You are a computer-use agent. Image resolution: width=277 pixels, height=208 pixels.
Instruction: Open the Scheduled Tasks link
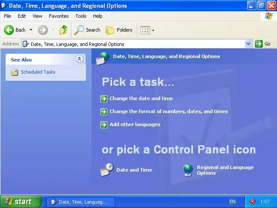[x=38, y=72]
